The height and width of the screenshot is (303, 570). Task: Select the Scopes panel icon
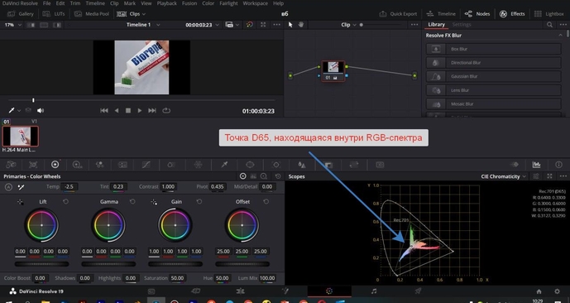click(536, 165)
